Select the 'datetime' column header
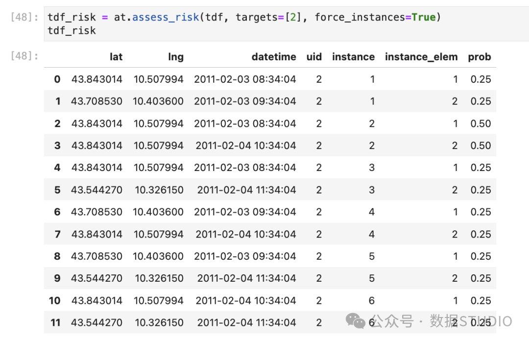The image size is (529, 342). coord(274,57)
